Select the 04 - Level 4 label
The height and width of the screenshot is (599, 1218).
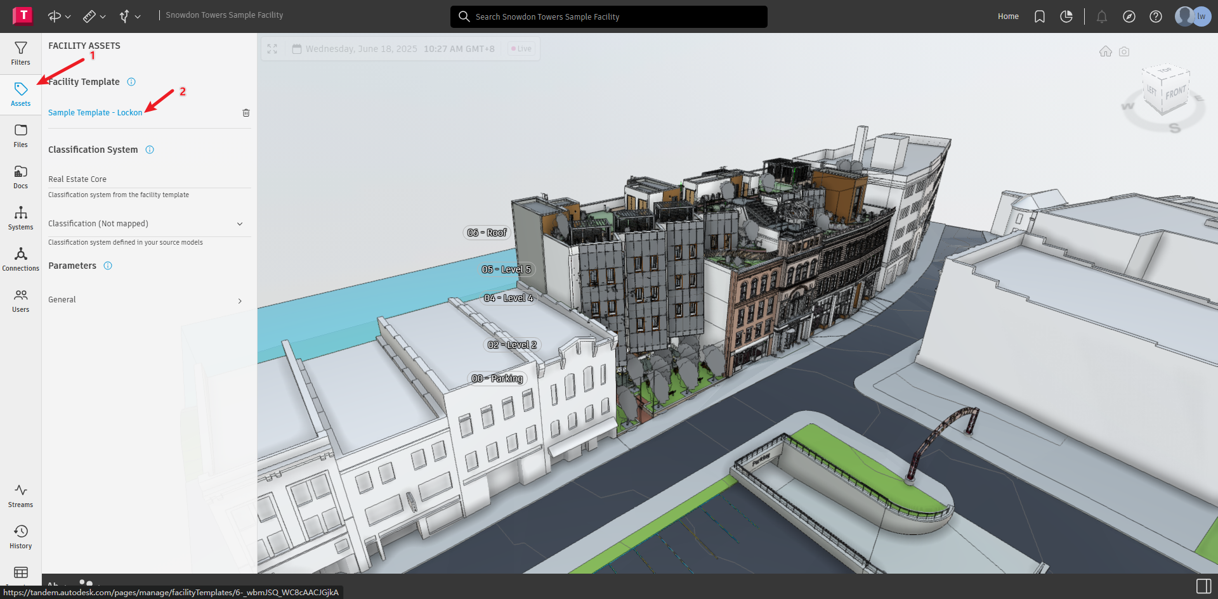509,298
